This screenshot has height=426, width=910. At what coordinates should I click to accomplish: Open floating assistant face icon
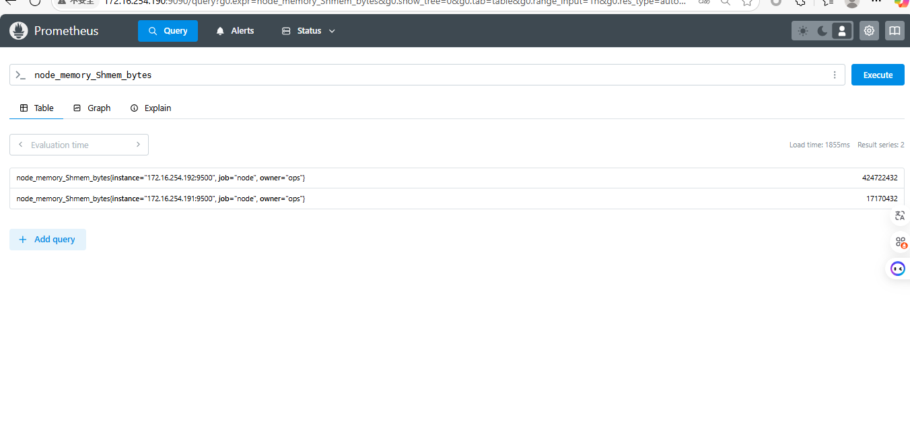tap(898, 269)
